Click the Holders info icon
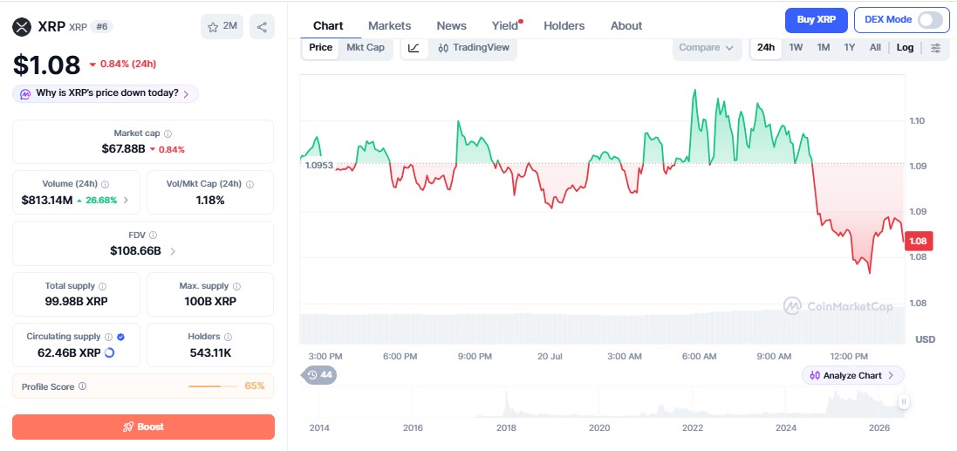Image resolution: width=957 pixels, height=451 pixels. click(x=228, y=336)
